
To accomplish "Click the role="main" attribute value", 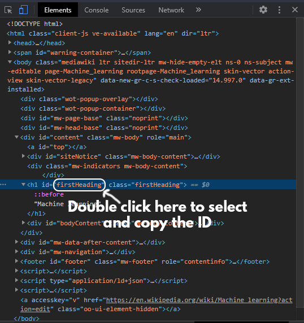I will 176,137.
